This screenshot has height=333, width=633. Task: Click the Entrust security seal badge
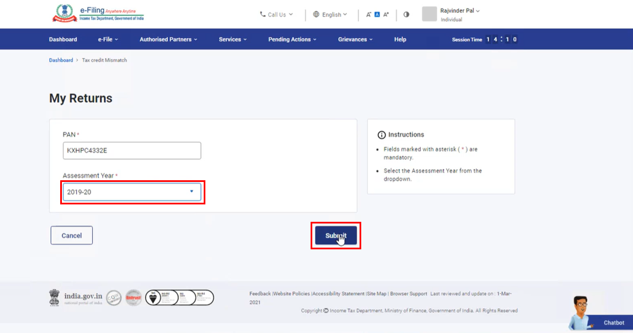[x=133, y=298]
